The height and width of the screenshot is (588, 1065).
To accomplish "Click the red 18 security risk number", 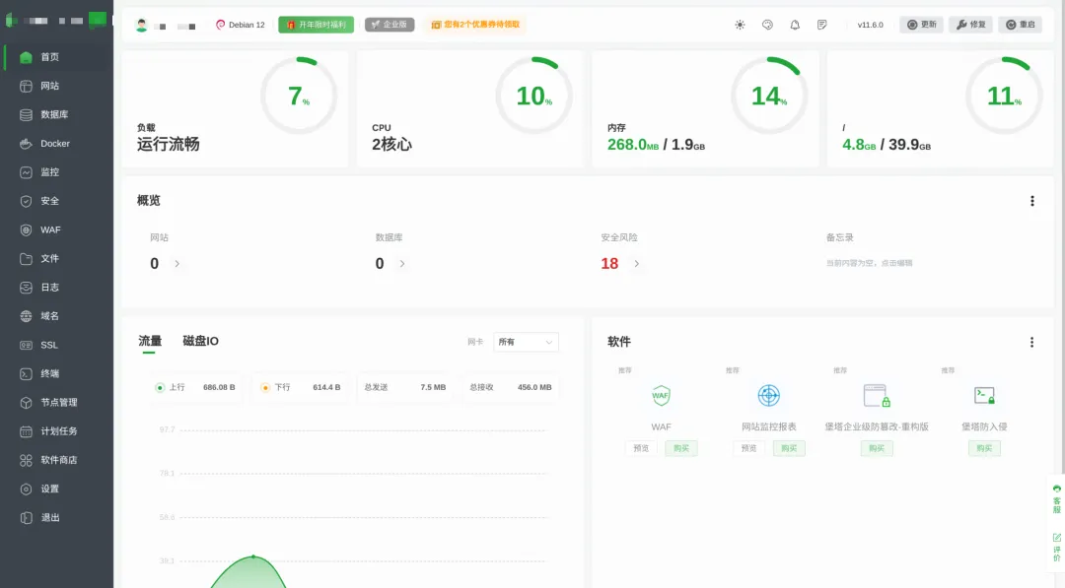I will pyautogui.click(x=609, y=264).
